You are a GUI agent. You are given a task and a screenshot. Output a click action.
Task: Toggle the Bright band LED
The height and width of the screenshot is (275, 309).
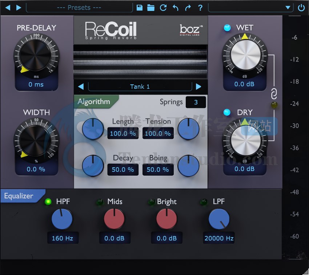coord(152,202)
